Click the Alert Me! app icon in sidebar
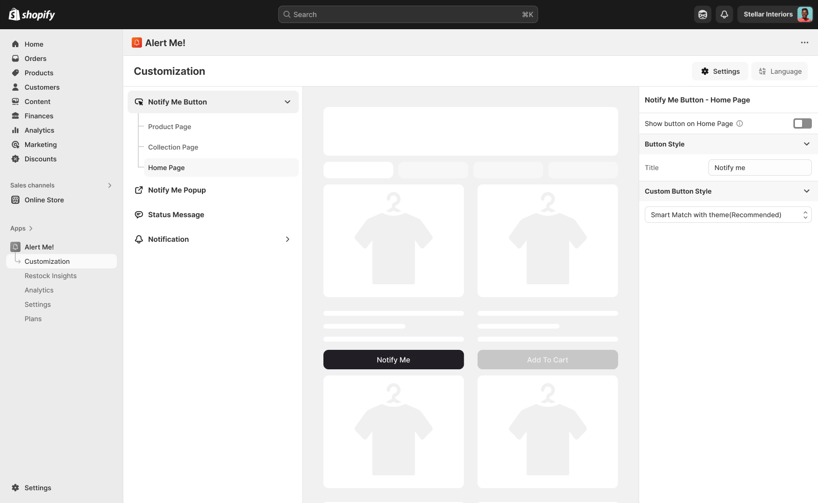The image size is (818, 503). pos(15,247)
